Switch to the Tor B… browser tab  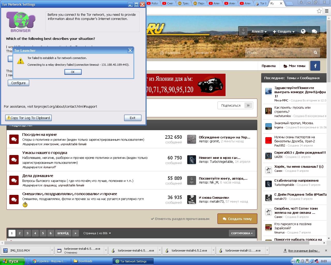click(261, 3)
